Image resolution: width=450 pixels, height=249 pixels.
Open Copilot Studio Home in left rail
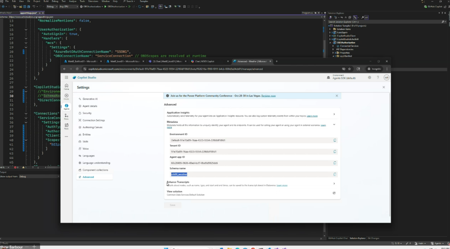pos(66,87)
